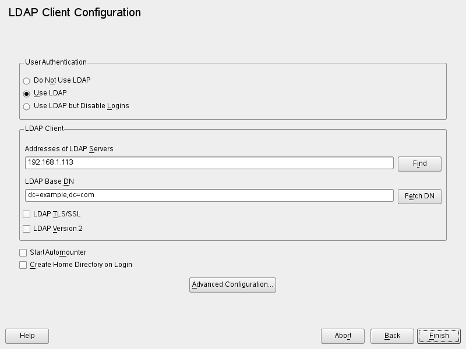The image size is (466, 349).
Task: Click Finish to apply the configuration
Action: [x=439, y=336]
